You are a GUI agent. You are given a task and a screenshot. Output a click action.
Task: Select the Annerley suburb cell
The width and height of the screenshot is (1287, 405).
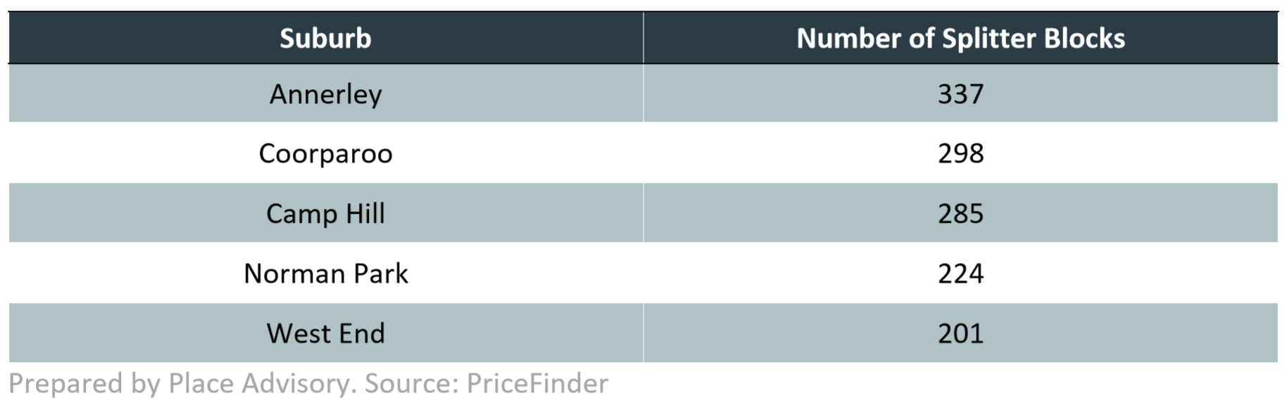(x=325, y=94)
